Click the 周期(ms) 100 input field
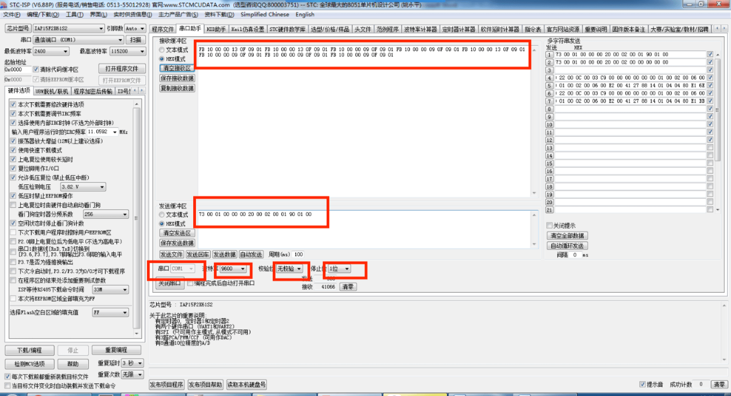 [298, 255]
